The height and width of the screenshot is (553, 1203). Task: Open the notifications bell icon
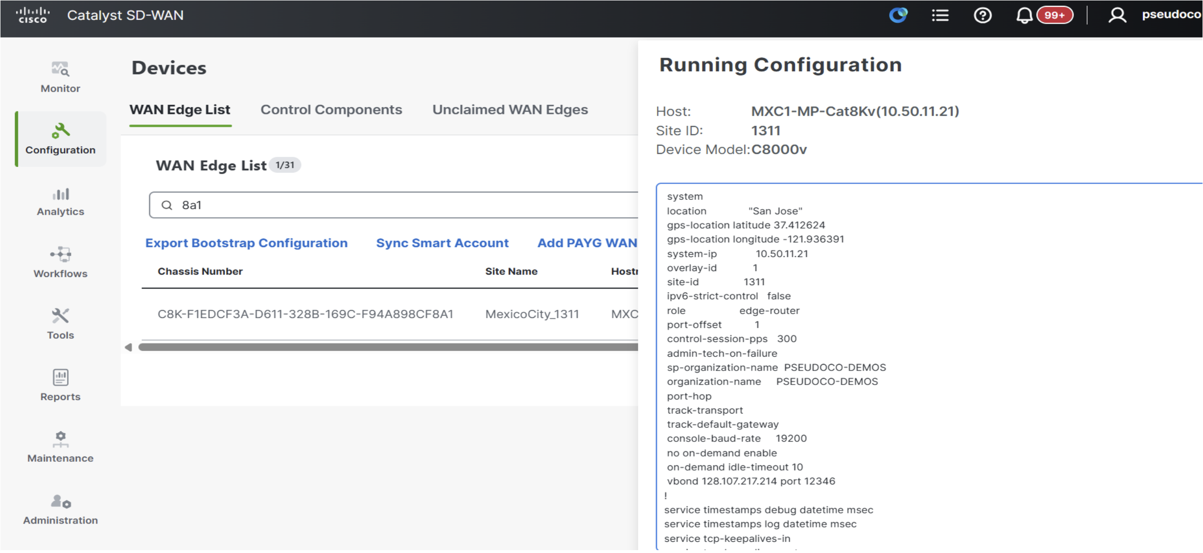[x=1024, y=15]
